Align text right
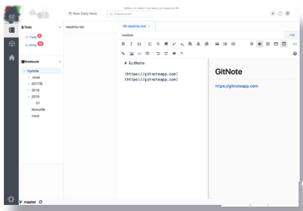The width and height of the screenshot is (303, 211). pos(207,44)
